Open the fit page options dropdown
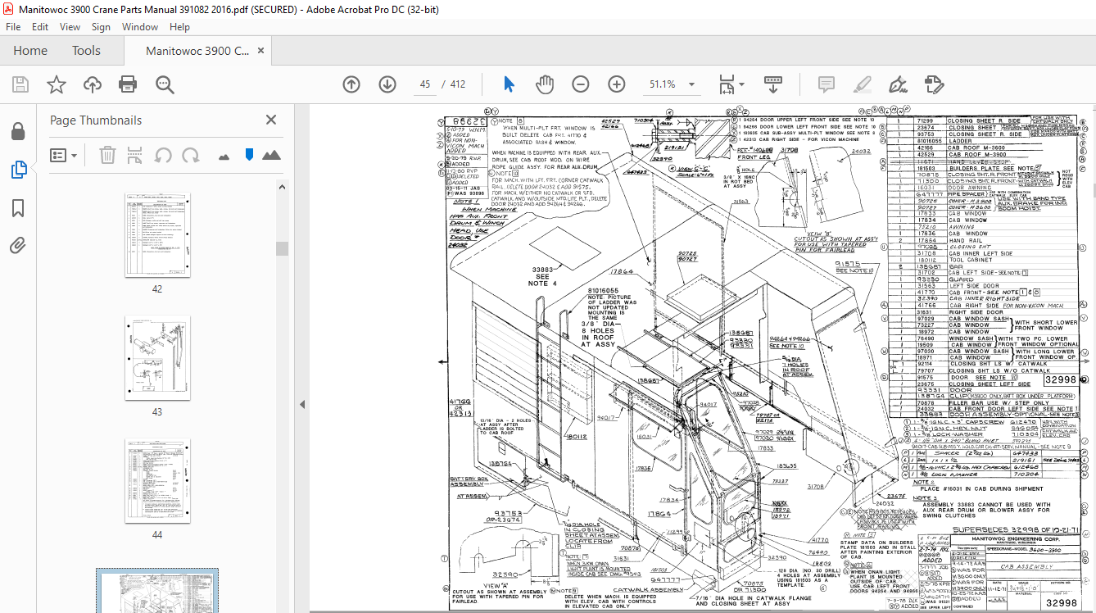This screenshot has height=613, width=1096. coord(731,84)
